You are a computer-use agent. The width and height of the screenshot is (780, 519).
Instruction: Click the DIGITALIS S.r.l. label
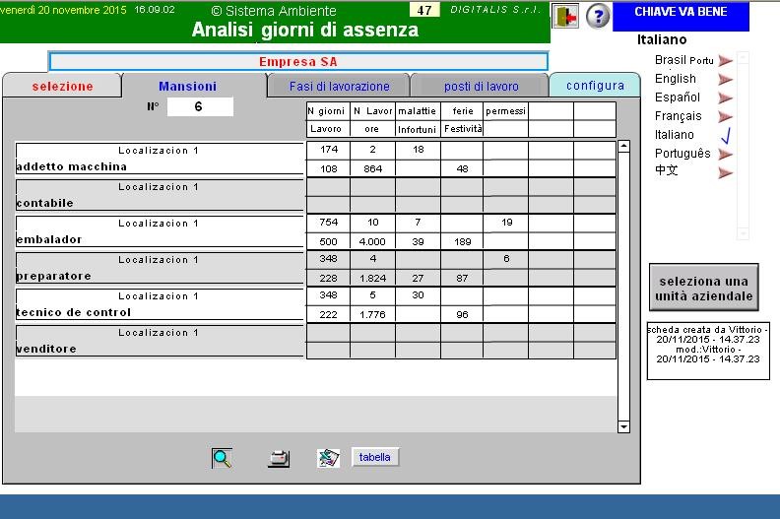(x=495, y=10)
